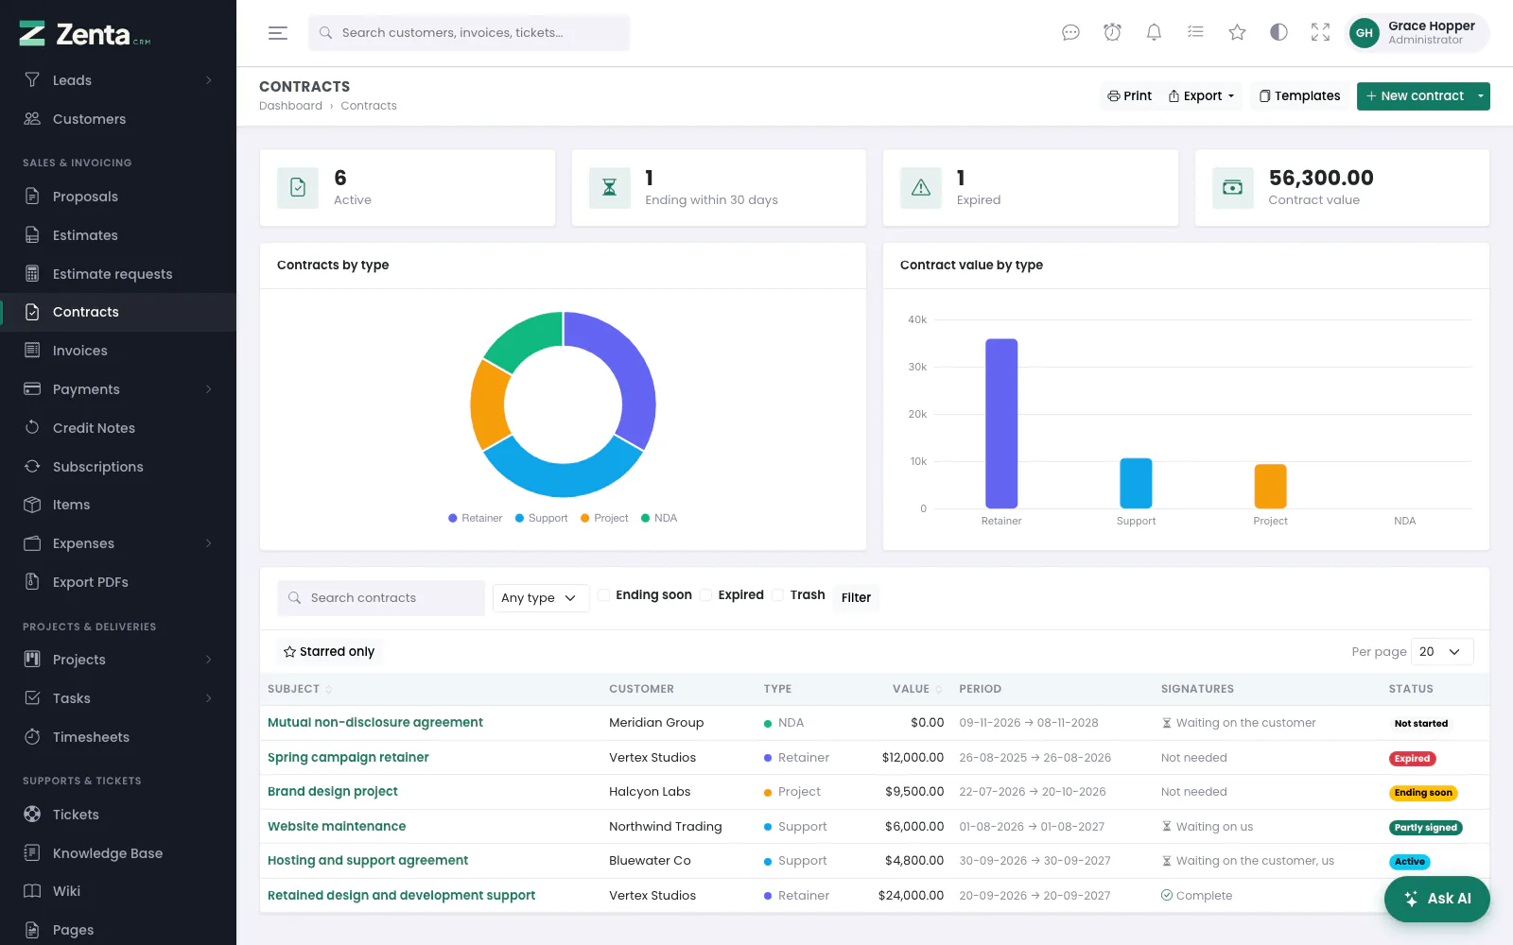Screen dimensions: 1513x945
Task: Open Tickets in the sidebar
Action: pyautogui.click(x=118, y=815)
